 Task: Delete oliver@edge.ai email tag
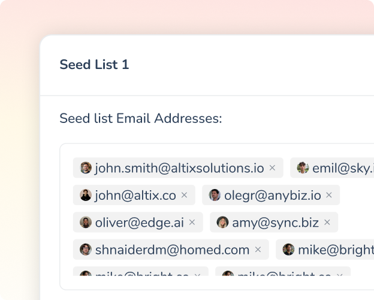pos(192,222)
